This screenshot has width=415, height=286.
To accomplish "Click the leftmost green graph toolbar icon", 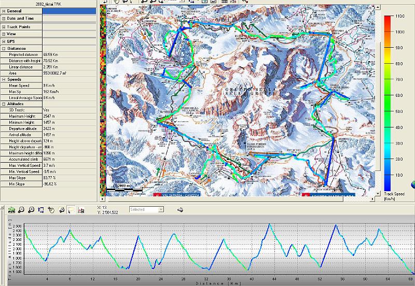I will tap(11, 210).
